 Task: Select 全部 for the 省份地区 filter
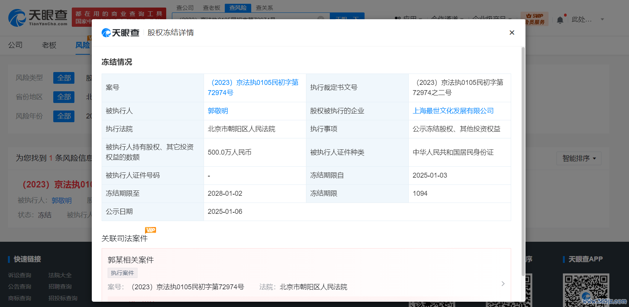pyautogui.click(x=64, y=97)
